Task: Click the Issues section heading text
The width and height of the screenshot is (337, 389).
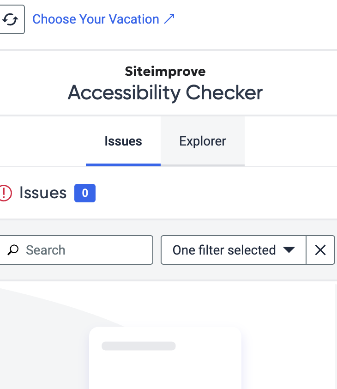Action: click(x=43, y=193)
